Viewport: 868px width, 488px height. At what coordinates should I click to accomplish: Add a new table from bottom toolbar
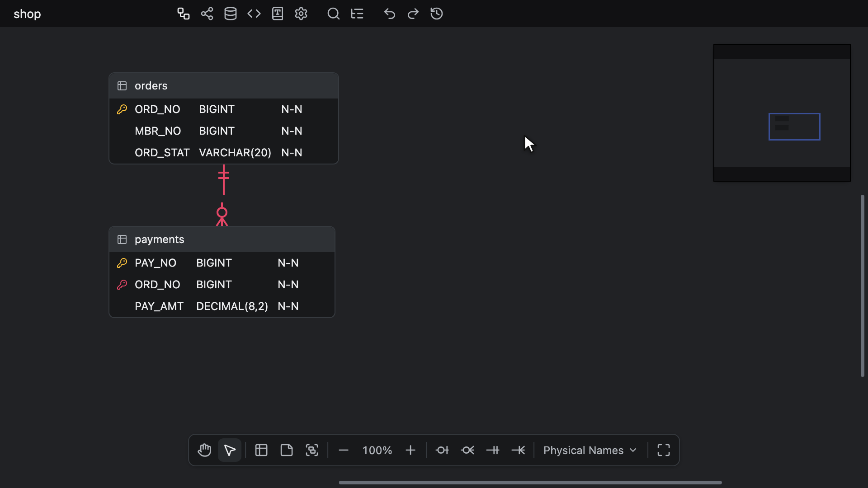(x=261, y=450)
